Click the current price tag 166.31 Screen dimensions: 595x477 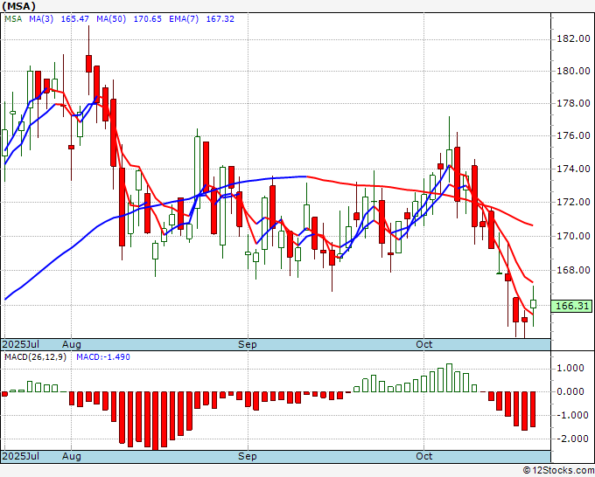click(x=571, y=306)
